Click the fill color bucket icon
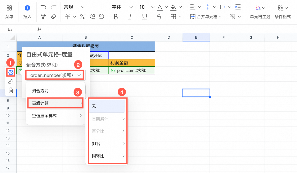Image resolution: width=297 pixels, height=173 pixels. [173, 8]
